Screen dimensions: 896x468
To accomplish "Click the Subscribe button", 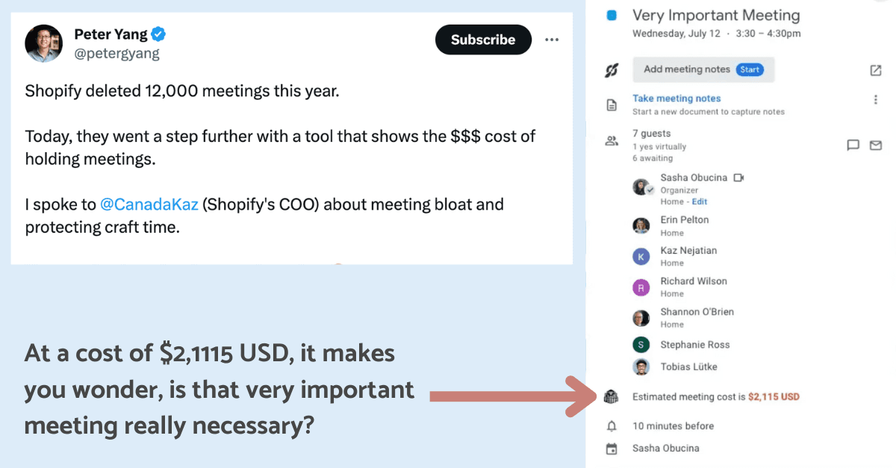I will click(x=483, y=40).
